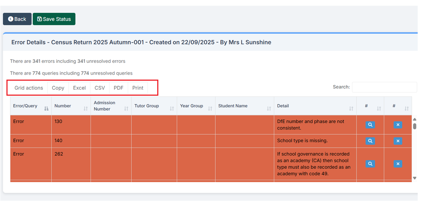Click X icon for error 130

(398, 125)
